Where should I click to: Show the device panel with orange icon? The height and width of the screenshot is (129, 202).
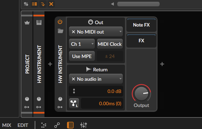point(70,125)
